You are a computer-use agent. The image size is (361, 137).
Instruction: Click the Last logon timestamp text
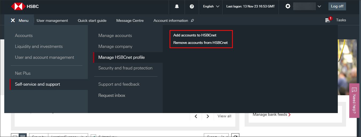250,6
